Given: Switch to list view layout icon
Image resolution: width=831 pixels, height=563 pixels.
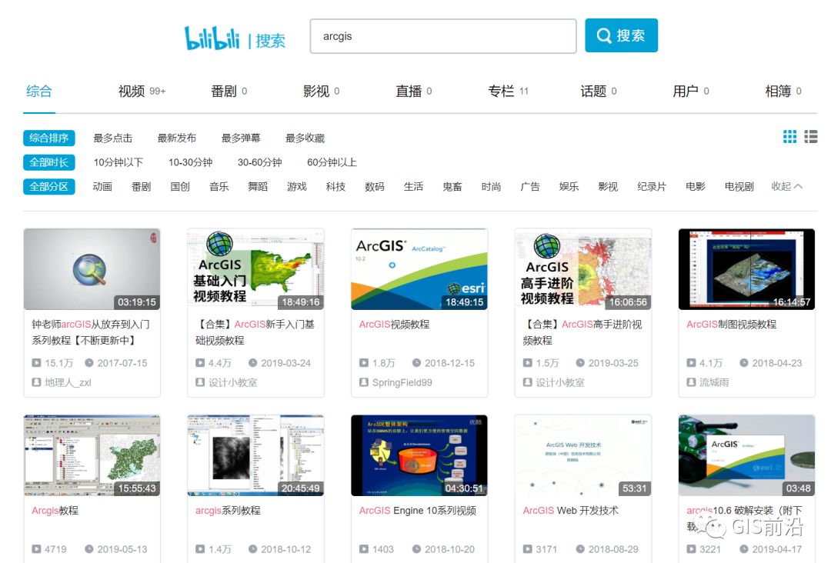Looking at the screenshot, I should 811,137.
